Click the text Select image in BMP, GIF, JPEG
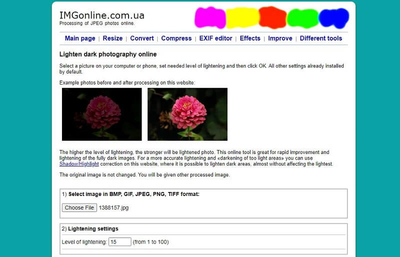 [x=134, y=194]
